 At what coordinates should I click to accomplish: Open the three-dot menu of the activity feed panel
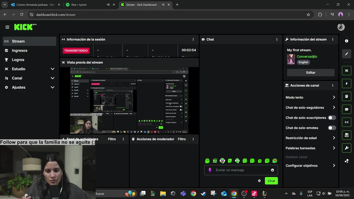tap(123, 139)
